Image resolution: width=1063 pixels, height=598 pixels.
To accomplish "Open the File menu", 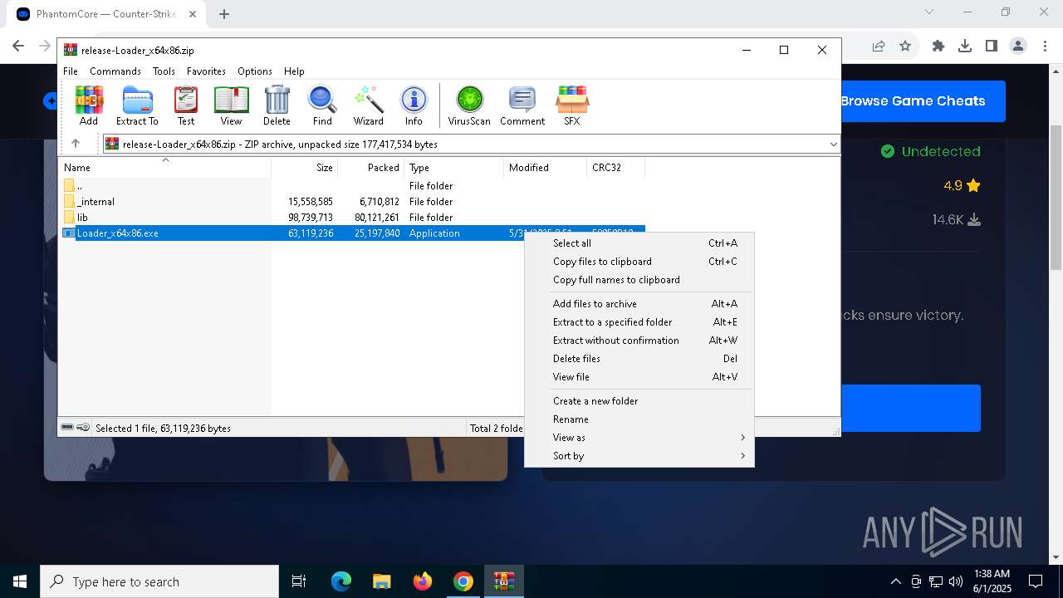I will [71, 71].
